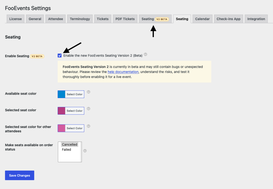Show help for order status seat availability

coord(85,151)
